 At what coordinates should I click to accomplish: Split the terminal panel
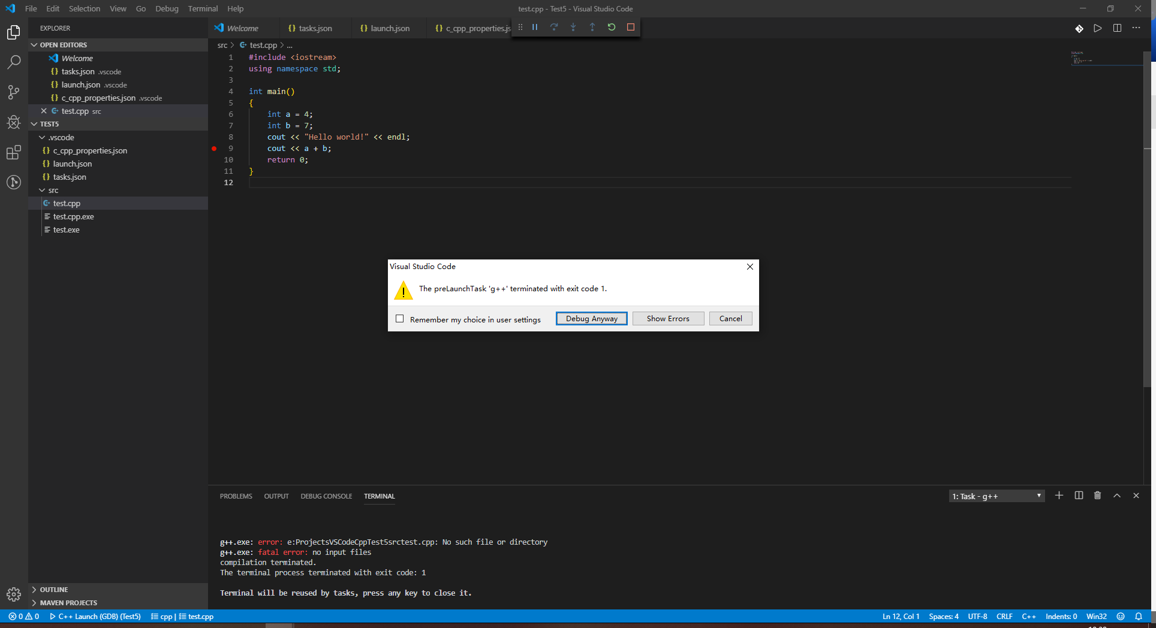[x=1079, y=496]
